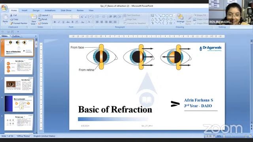Image resolution: width=253 pixels, height=142 pixels.
Task: Switch to Normal view in status bar
Action: (207, 136)
